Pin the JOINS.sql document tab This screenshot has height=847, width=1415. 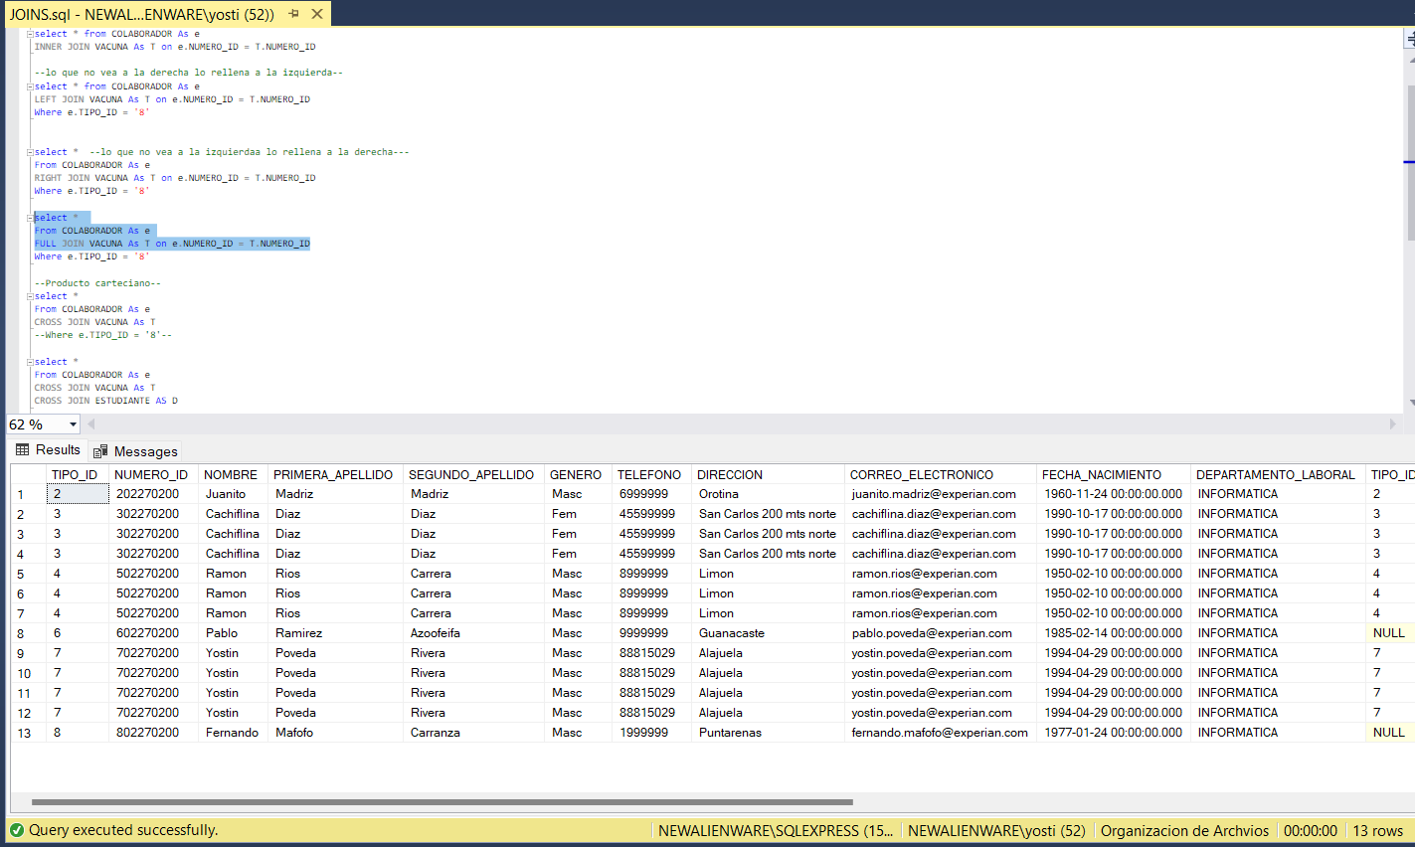point(294,14)
